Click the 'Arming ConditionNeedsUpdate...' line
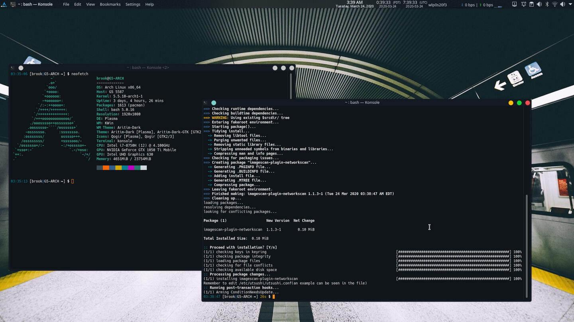574x322 pixels. tap(241, 292)
